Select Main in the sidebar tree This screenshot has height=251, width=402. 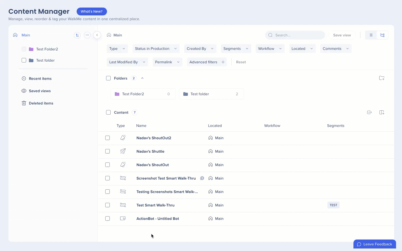pos(26,35)
